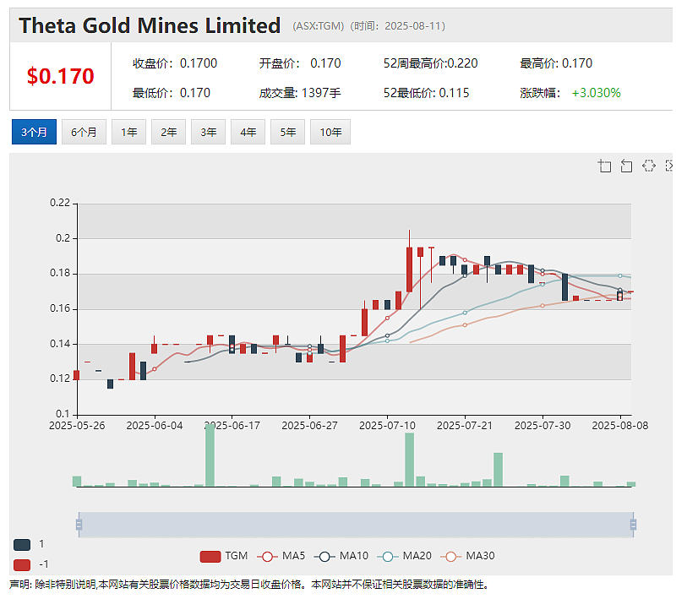Open the 2年 range tab

[169, 132]
